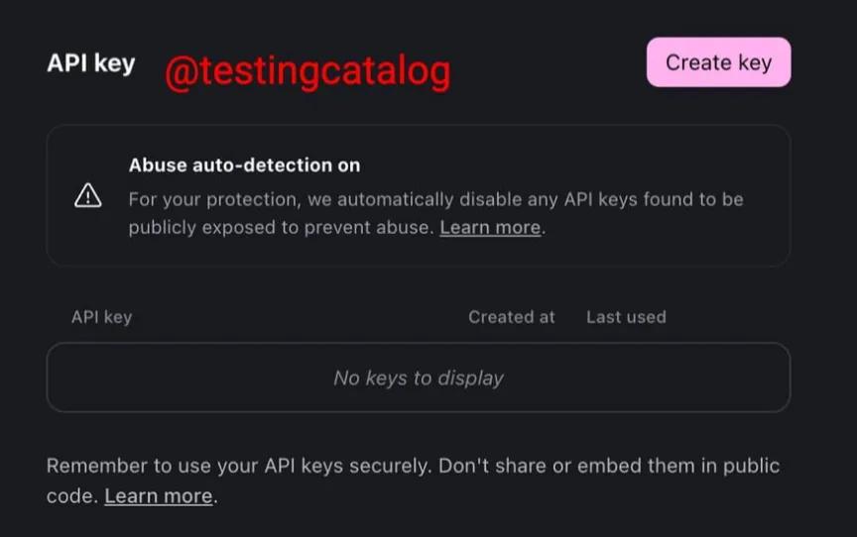
Task: Open Learn more link in abuse notice
Action: [x=490, y=228]
